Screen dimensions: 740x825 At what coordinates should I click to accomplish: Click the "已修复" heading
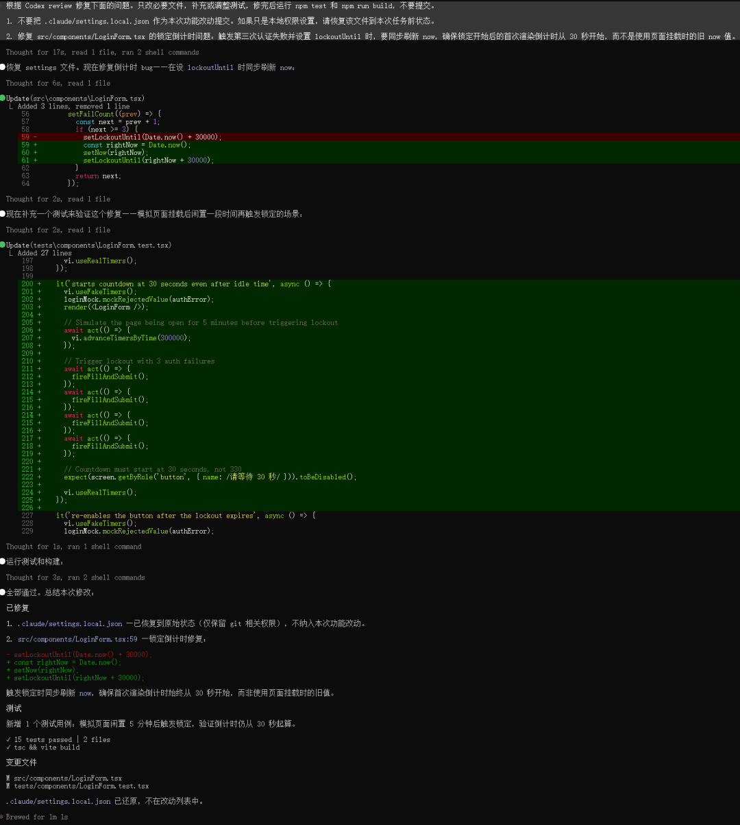click(x=18, y=608)
